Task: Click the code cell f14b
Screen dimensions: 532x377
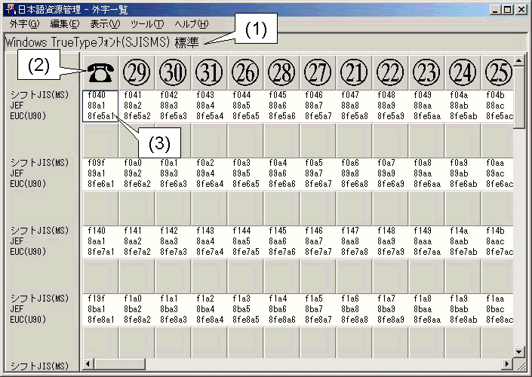Action: pyautogui.click(x=495, y=231)
